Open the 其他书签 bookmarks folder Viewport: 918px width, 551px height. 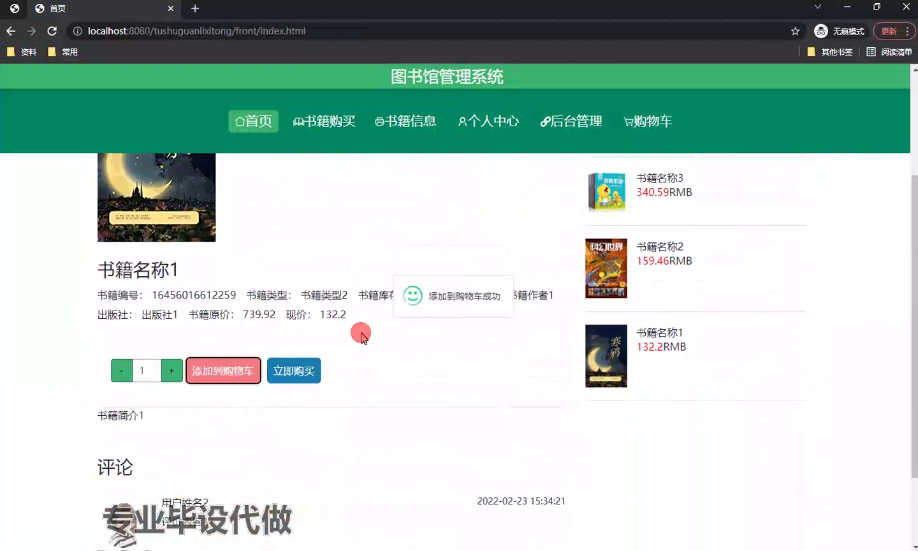[x=830, y=52]
